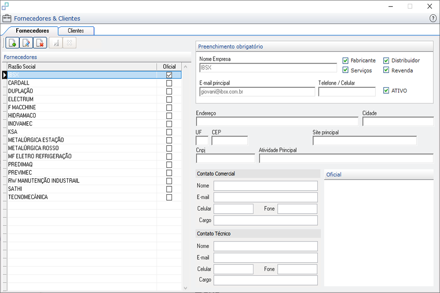Enable Oficial for F MACCHINE

point(169,108)
